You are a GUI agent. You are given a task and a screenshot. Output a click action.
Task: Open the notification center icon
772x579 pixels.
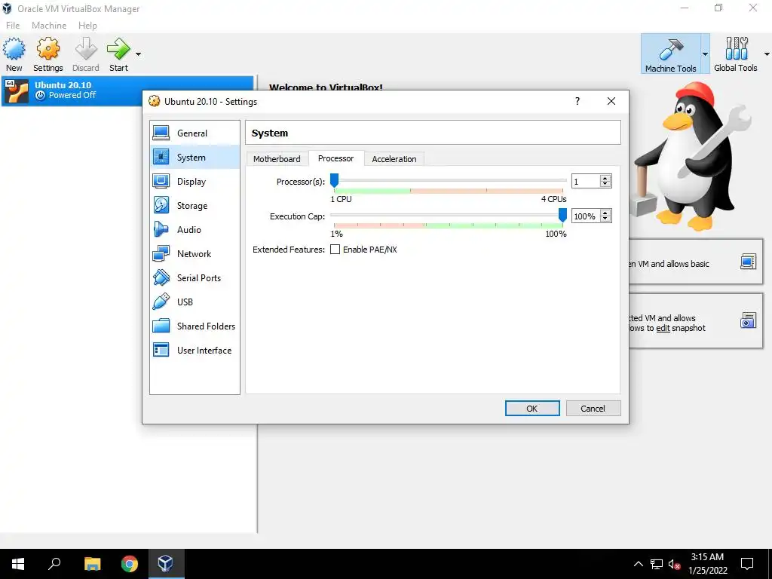pos(747,564)
